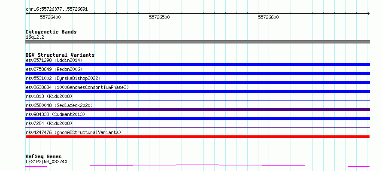The height and width of the screenshot is (171, 382).
Task: Click the 16q12.2 cytogenetic band label
Action: tap(35, 37)
